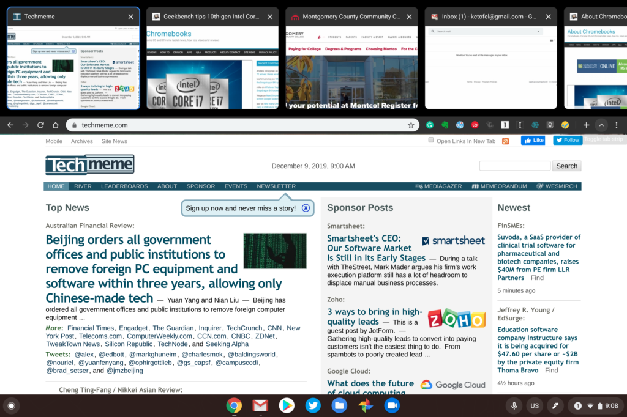Screen dimensions: 627x417
Task: Click the Techmeme Search button
Action: tap(566, 166)
